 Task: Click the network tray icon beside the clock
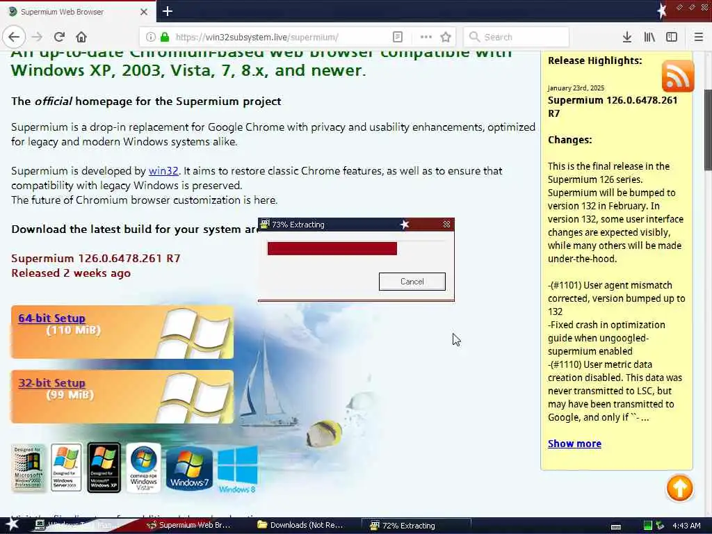tap(660, 526)
